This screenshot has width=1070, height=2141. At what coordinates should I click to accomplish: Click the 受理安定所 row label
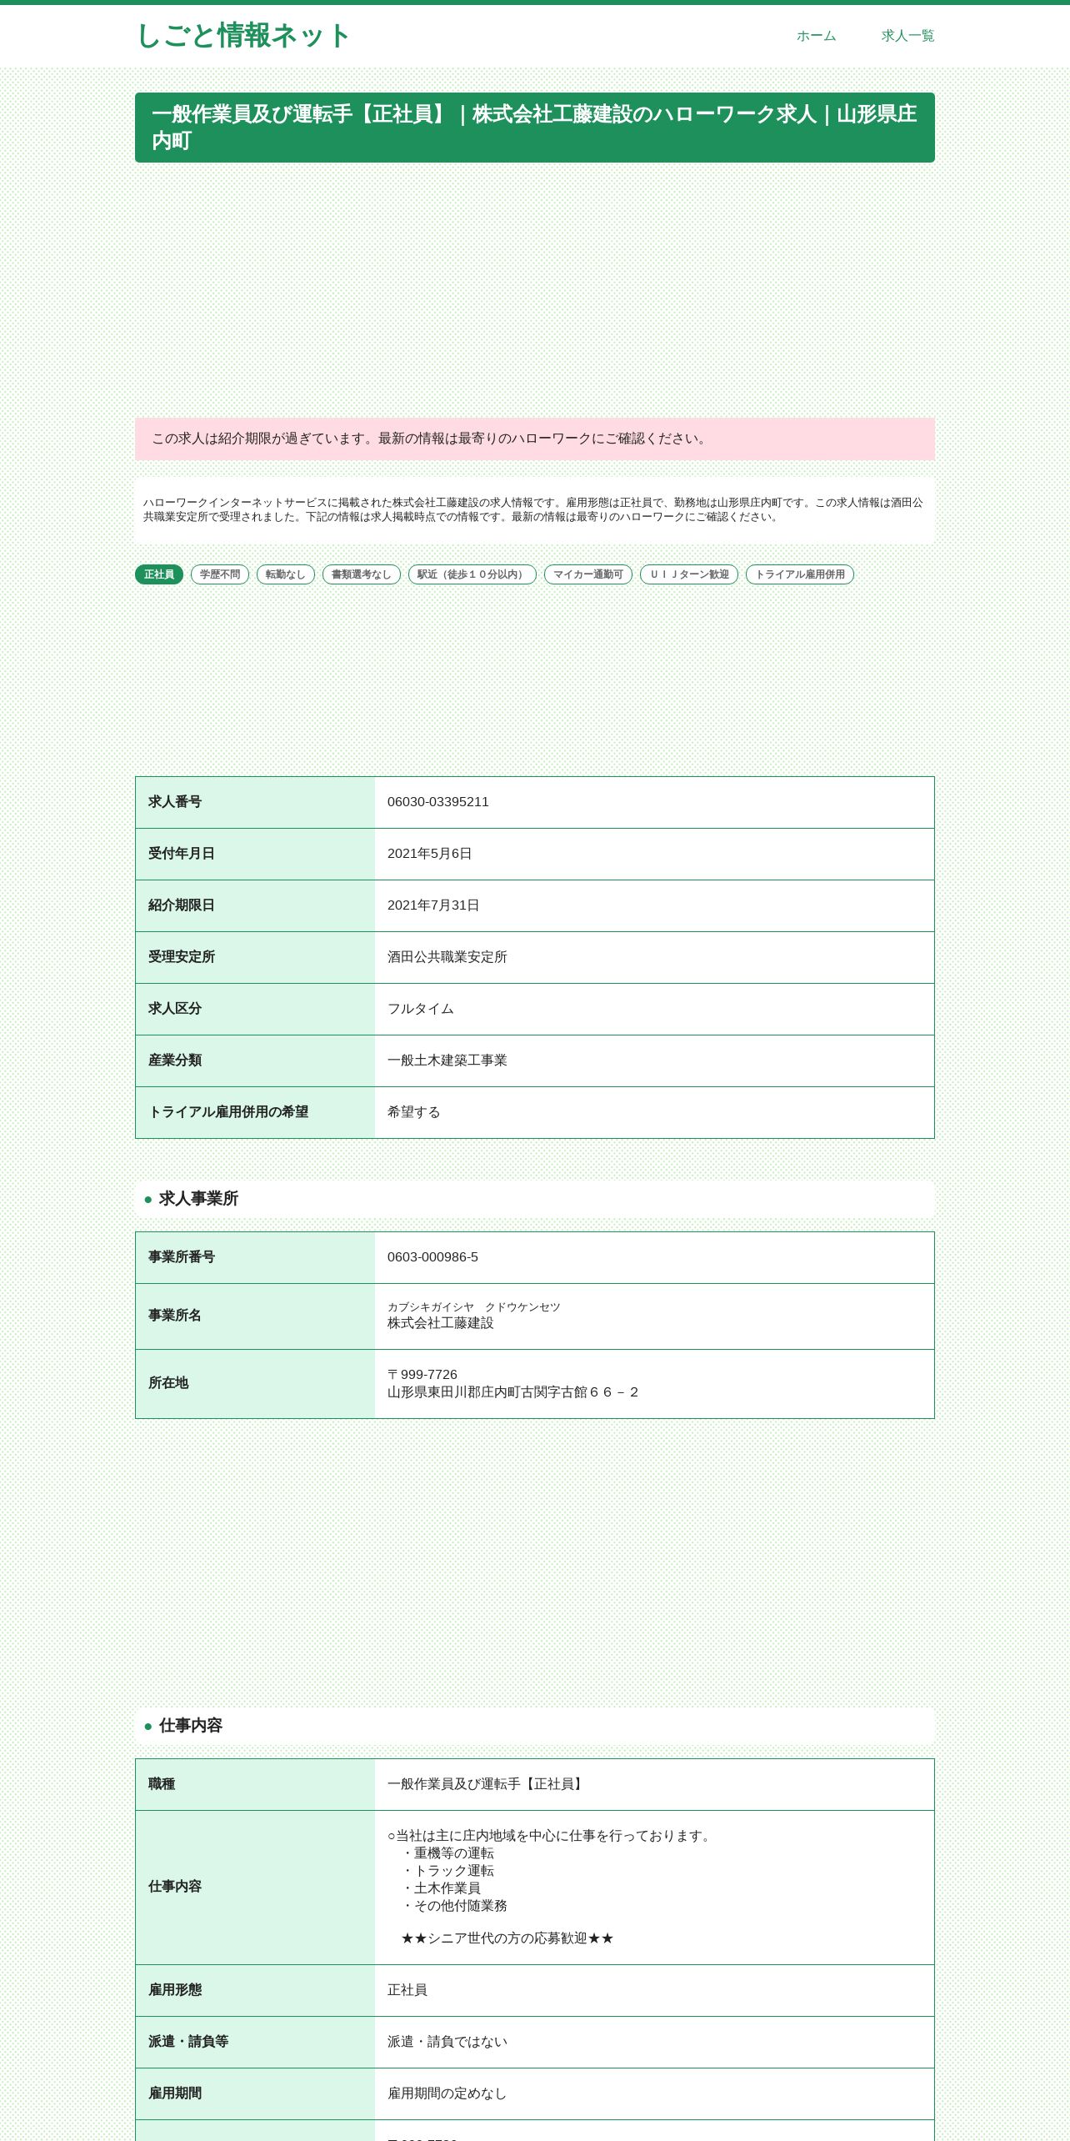(182, 957)
